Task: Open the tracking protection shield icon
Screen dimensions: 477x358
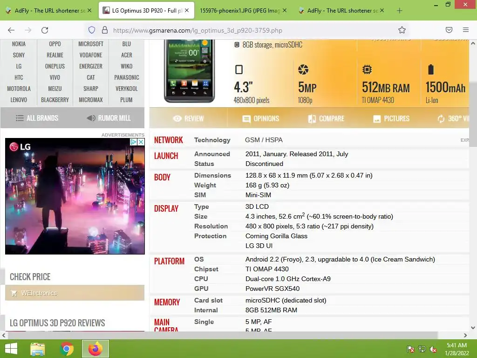Action: 92,30
